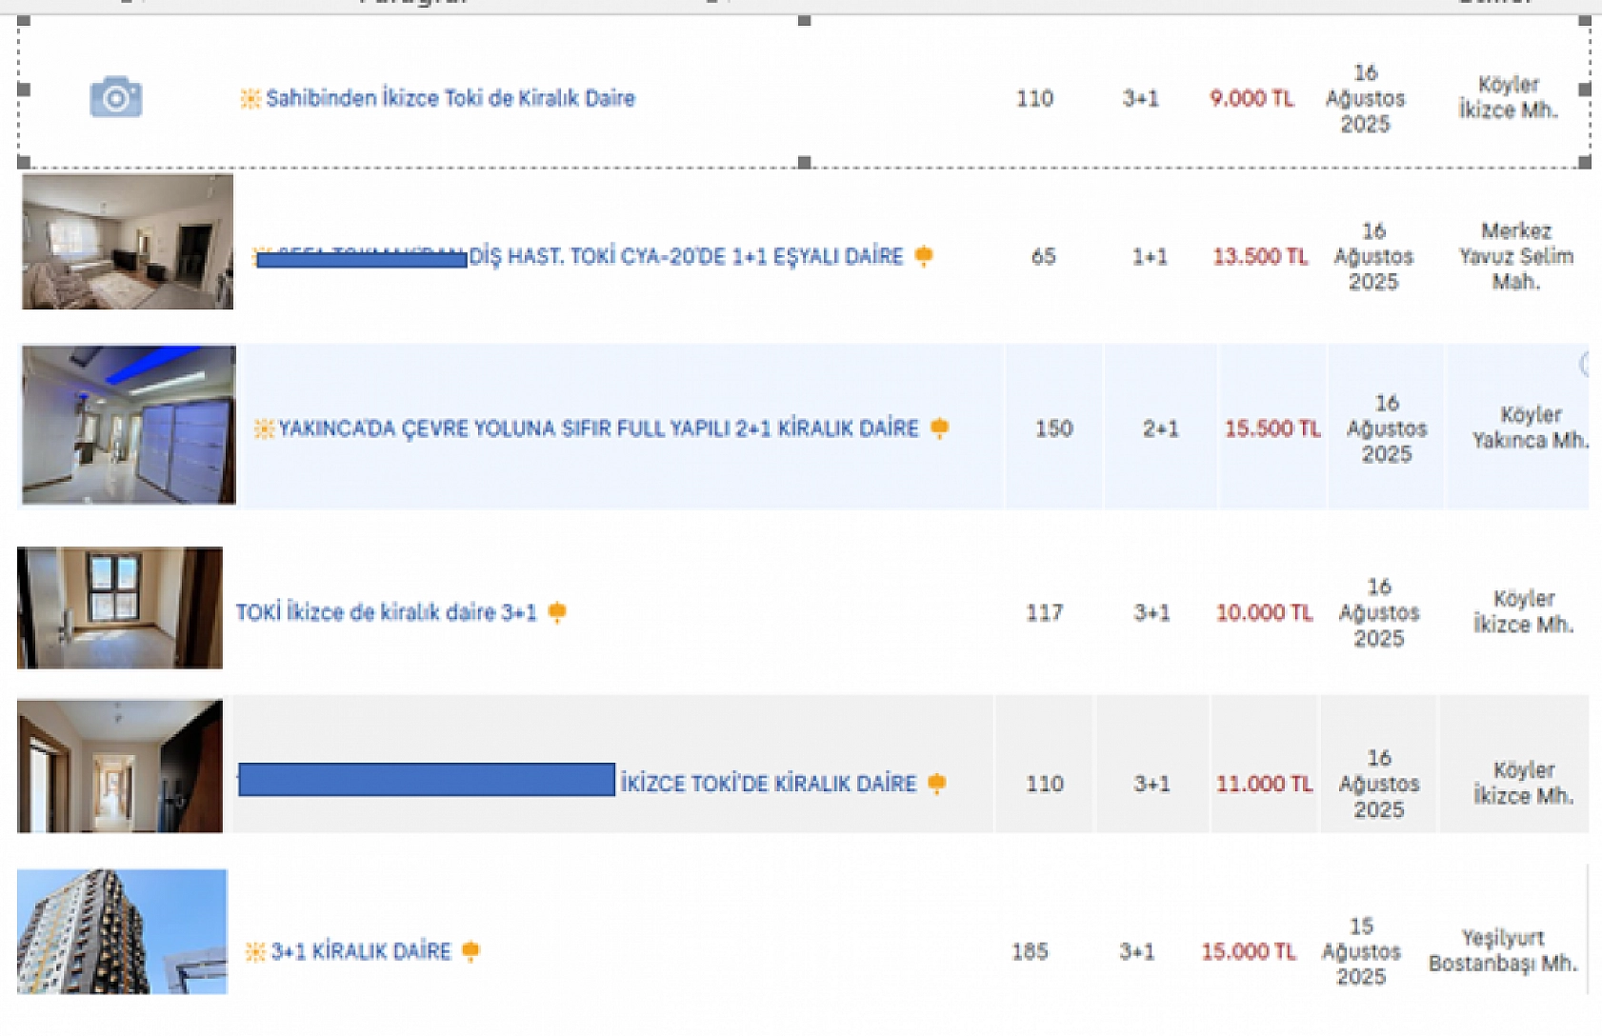Click the furnished living room photo thumbnail
Viewport: 1602px width, 1036px height.
(x=128, y=242)
